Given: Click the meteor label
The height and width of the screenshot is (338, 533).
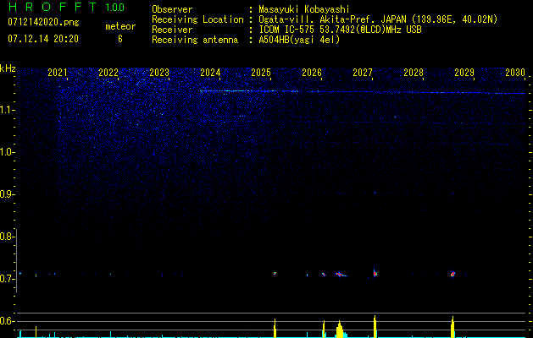Looking at the screenshot, I should (120, 26).
